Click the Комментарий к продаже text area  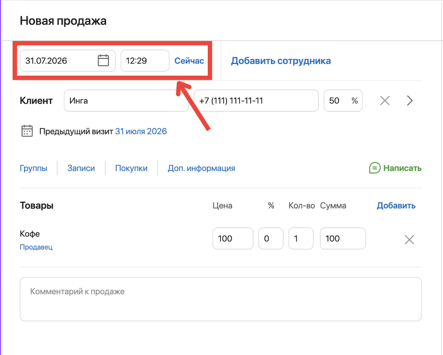221,299
